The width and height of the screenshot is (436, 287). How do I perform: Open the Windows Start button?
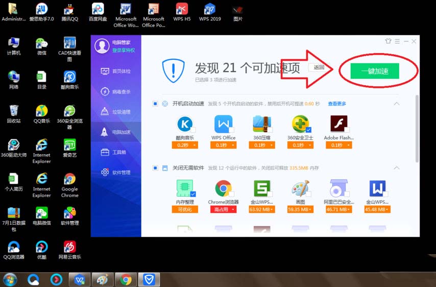(x=10, y=279)
